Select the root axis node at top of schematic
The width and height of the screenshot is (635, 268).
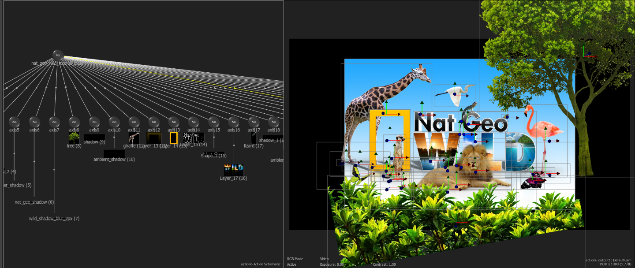click(x=58, y=55)
